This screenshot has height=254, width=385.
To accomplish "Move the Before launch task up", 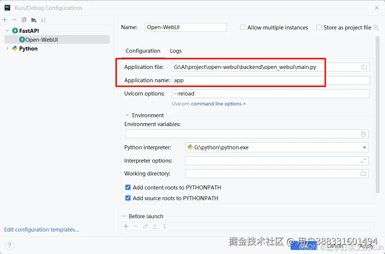I will [155, 226].
